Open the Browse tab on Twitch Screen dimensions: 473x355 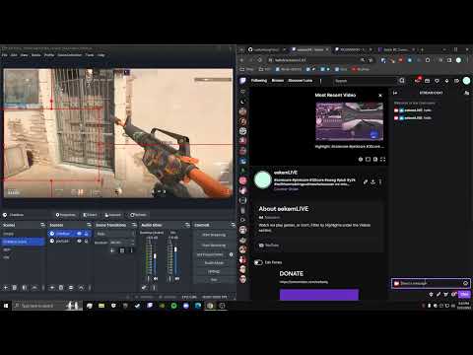click(x=278, y=81)
